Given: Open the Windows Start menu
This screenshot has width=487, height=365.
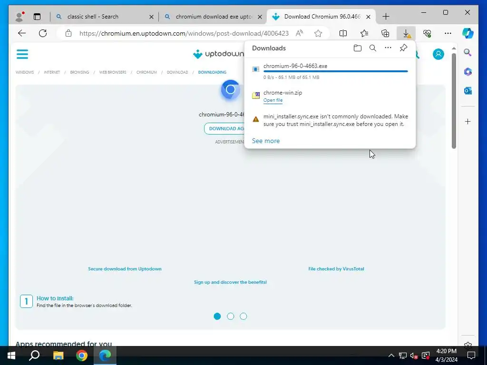Looking at the screenshot, I should point(11,355).
